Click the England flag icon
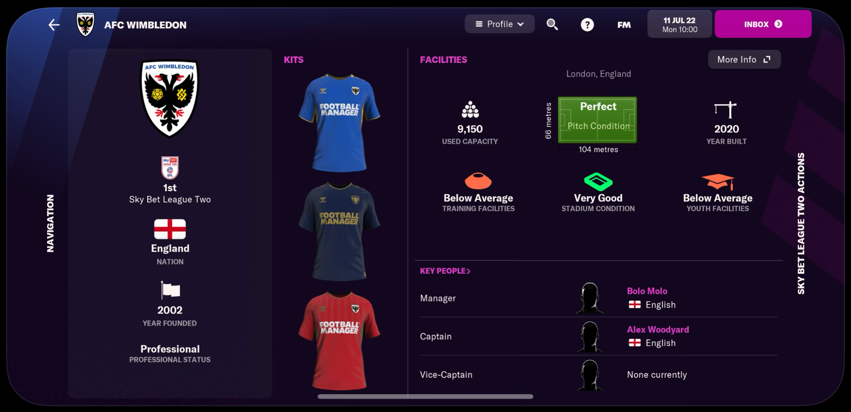 click(x=170, y=229)
